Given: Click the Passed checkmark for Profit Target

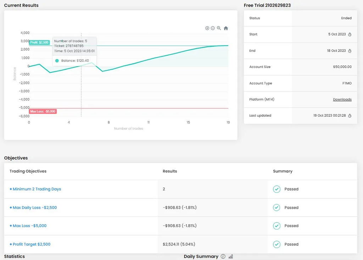Looking at the screenshot, I should (277, 244).
